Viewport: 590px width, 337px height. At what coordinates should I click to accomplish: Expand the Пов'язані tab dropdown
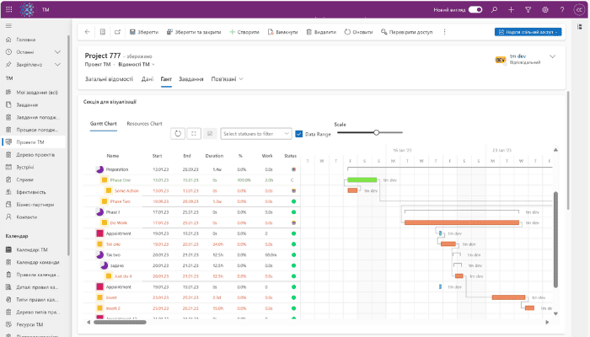coord(242,79)
